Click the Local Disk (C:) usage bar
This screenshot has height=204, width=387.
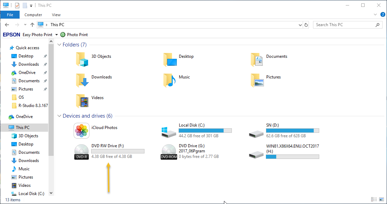tap(205, 131)
